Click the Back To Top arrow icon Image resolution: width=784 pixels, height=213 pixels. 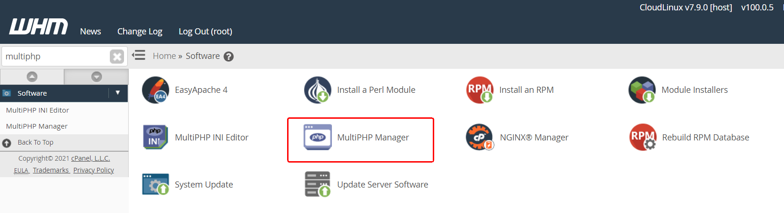coord(7,143)
